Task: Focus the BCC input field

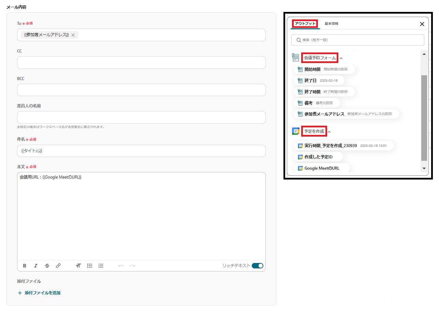Action: pyautogui.click(x=141, y=90)
